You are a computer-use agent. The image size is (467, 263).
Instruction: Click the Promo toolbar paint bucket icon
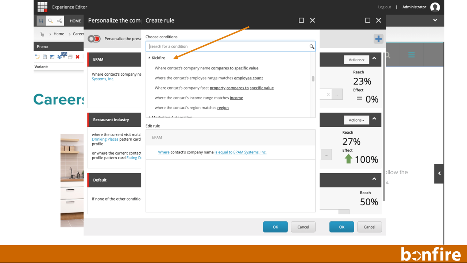click(x=52, y=57)
